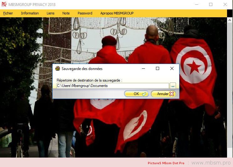Minimize the MBSMGROUP PRIVACY 2018 window
This screenshot has width=233, height=167.
tap(196, 4)
